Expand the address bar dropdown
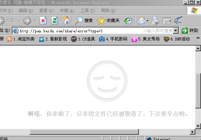The width and height of the screenshot is (201, 140). click(x=176, y=31)
